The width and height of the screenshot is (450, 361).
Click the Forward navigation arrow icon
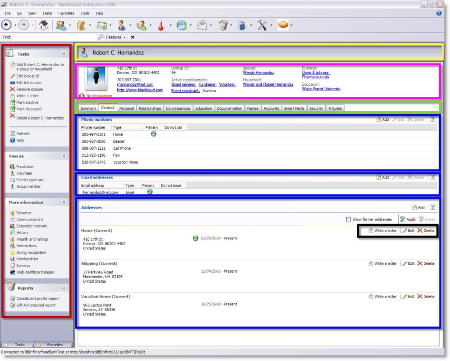24,25
